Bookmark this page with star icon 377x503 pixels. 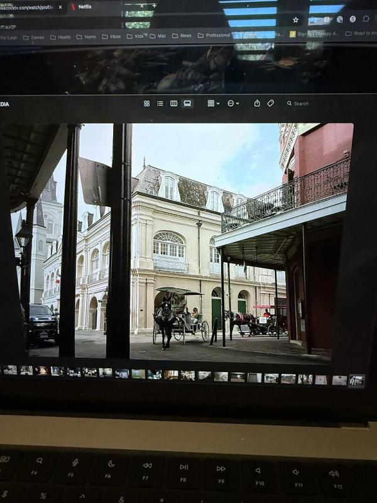295,19
